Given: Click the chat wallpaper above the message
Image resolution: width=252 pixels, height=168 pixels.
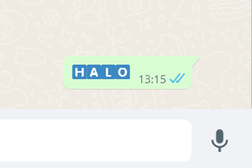Looking at the screenshot, I should (125, 27).
